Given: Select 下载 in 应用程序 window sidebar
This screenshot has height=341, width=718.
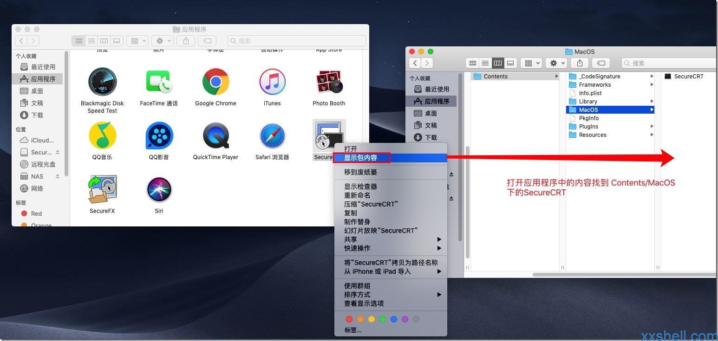Looking at the screenshot, I should coord(38,115).
